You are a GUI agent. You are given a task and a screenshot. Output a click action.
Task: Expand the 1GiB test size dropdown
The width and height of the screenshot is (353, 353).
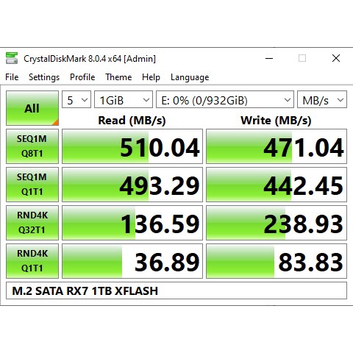[124, 99]
